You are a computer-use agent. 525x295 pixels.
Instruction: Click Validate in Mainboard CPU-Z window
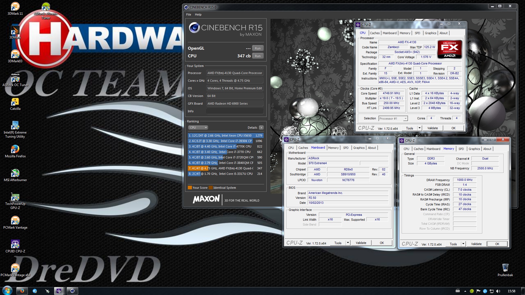tap(361, 243)
